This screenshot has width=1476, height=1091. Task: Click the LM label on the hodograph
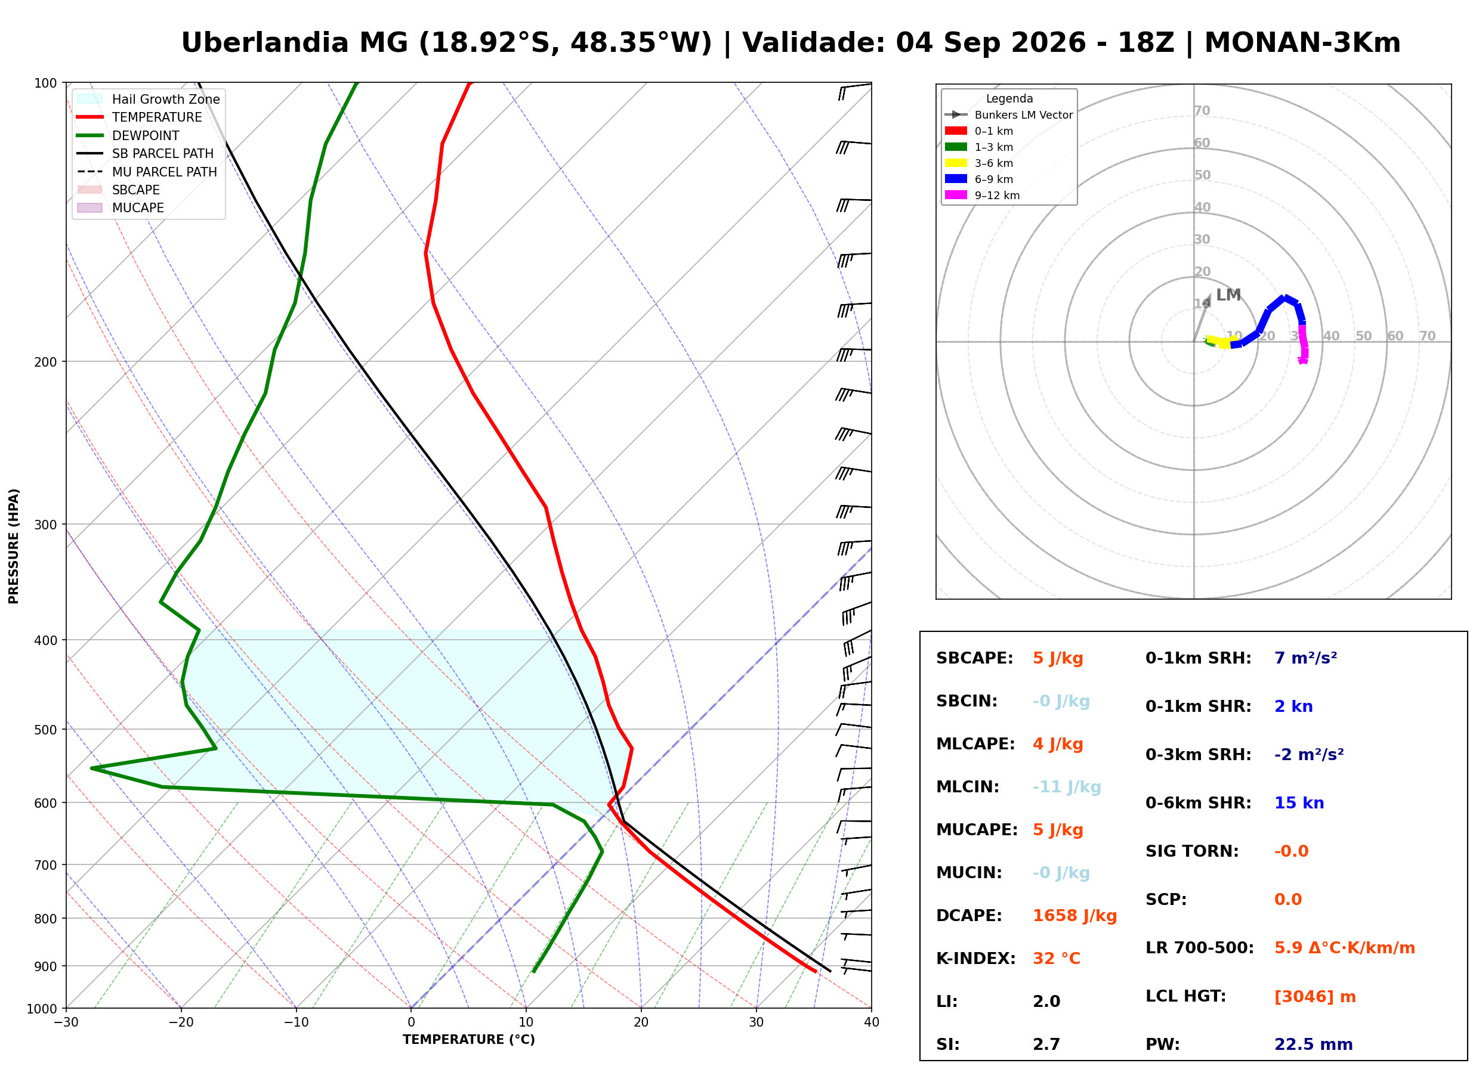point(1228,295)
